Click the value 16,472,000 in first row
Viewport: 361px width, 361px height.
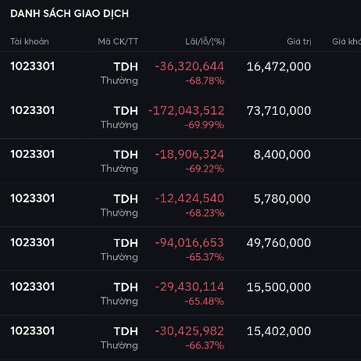(x=279, y=67)
